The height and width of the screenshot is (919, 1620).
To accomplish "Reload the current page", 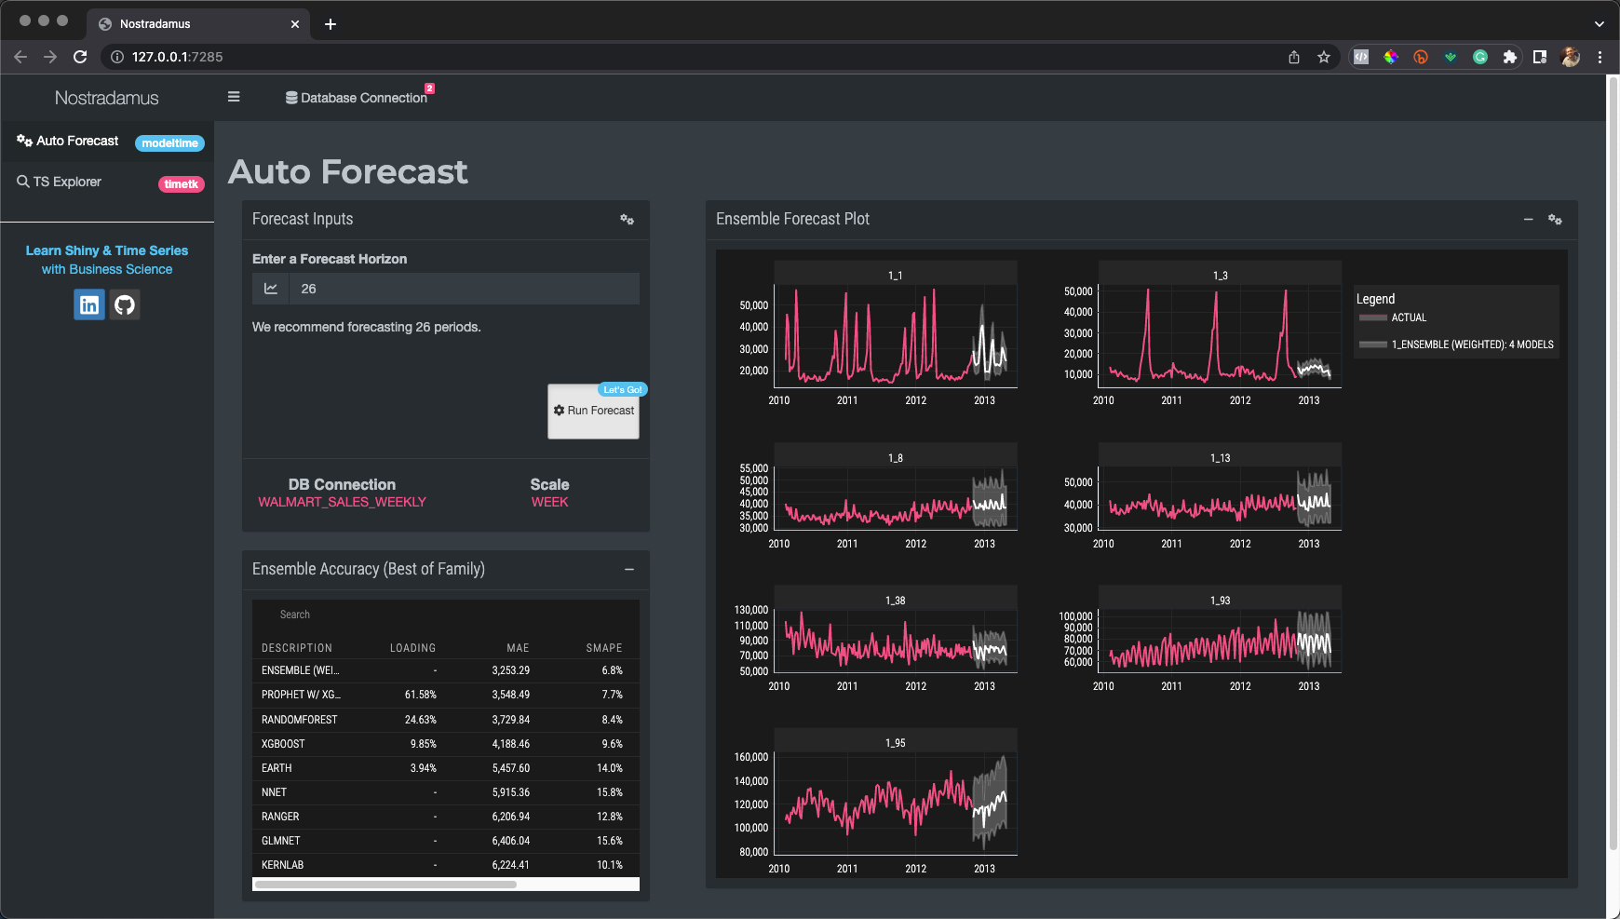I will click(80, 57).
